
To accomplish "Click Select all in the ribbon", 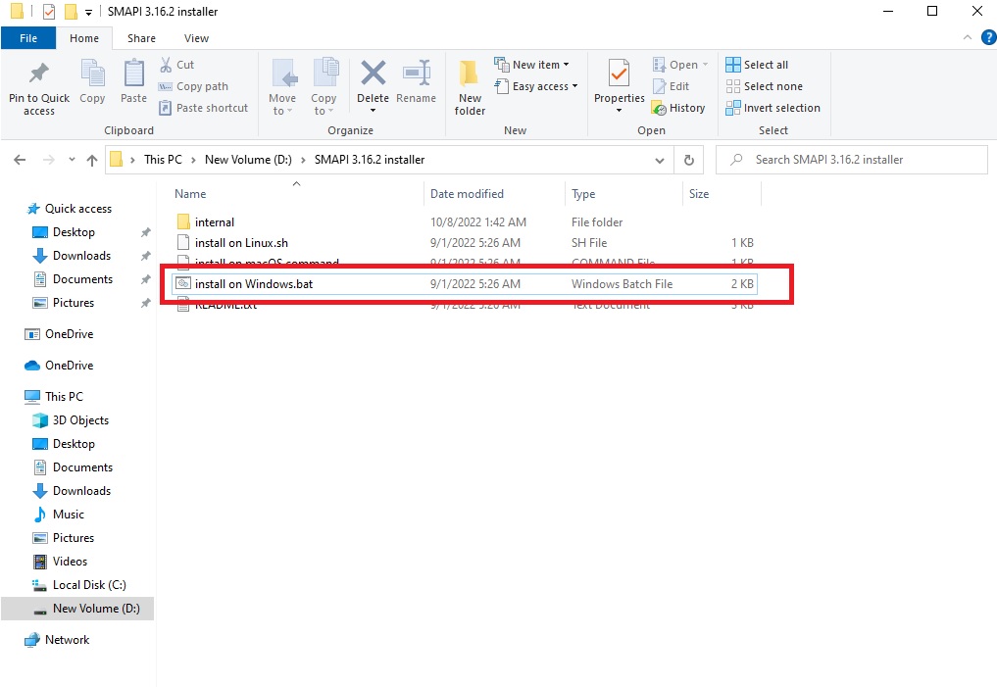I will (x=757, y=65).
